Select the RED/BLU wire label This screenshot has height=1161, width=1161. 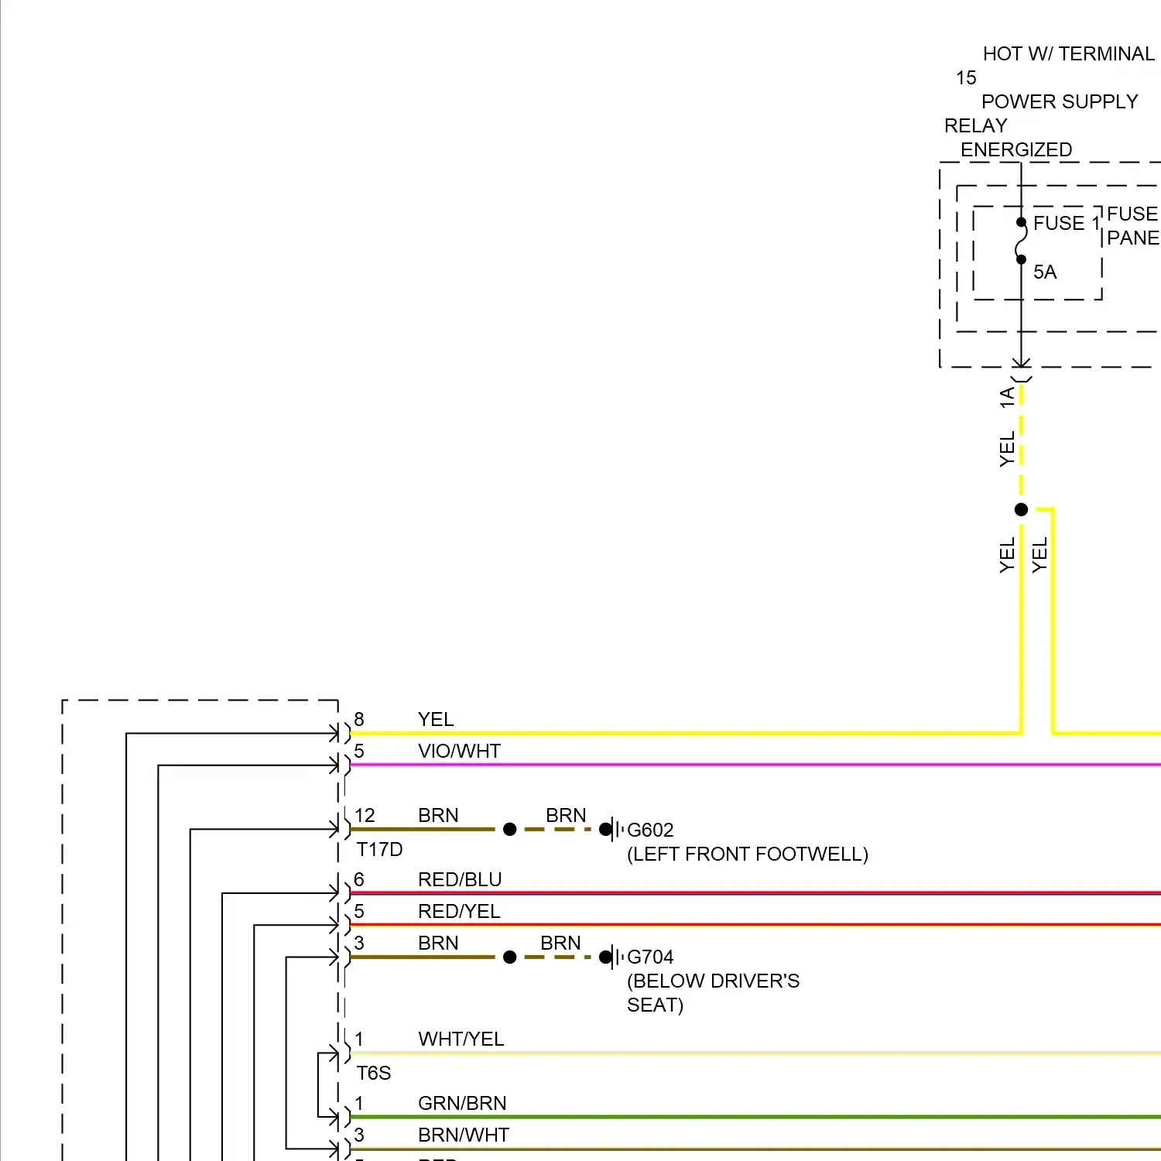pos(460,879)
